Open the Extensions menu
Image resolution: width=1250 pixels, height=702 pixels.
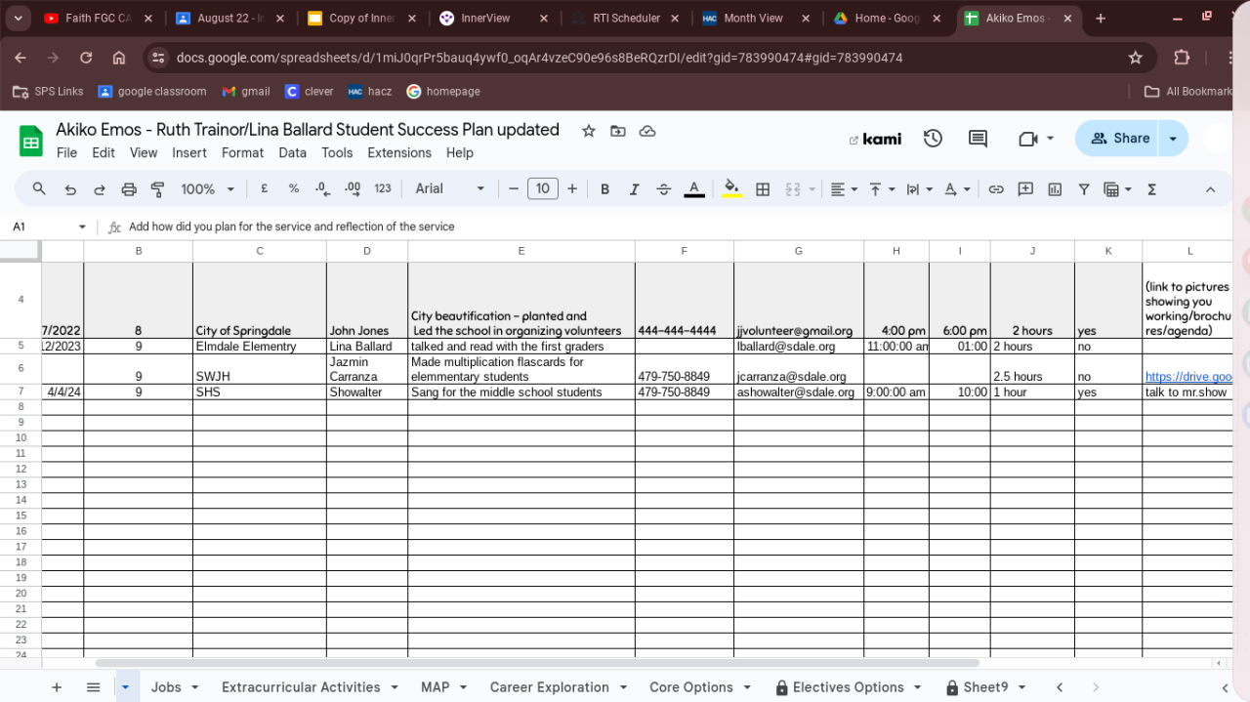click(x=398, y=152)
